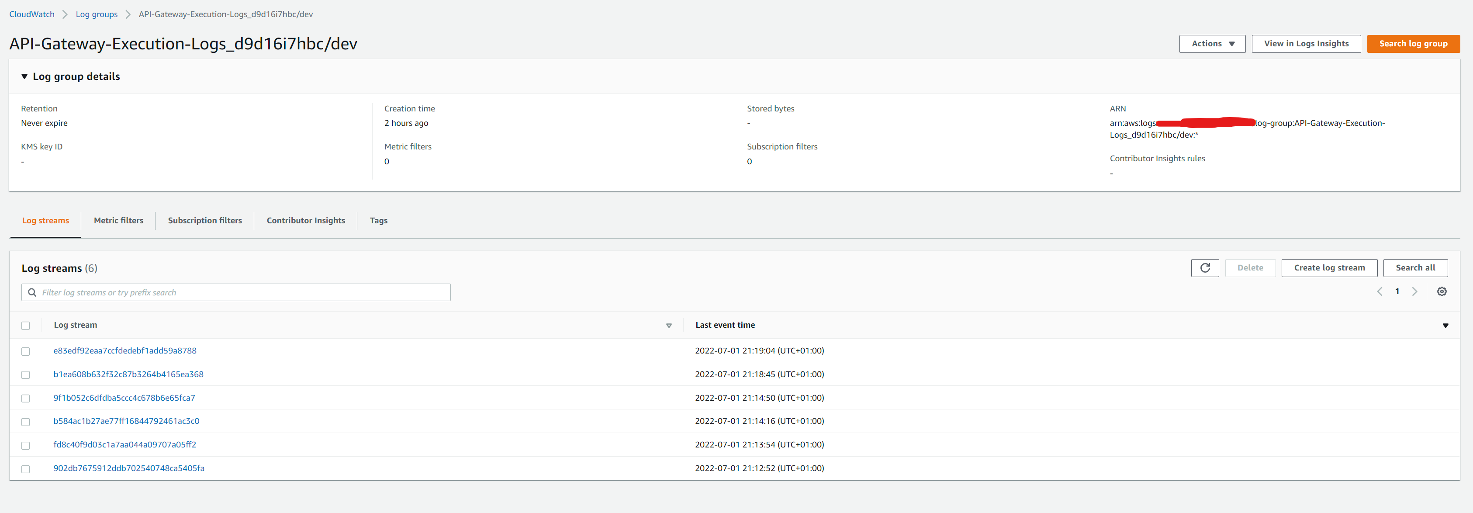Image resolution: width=1473 pixels, height=513 pixels.
Task: Click the refresh log streams icon
Action: pos(1204,268)
